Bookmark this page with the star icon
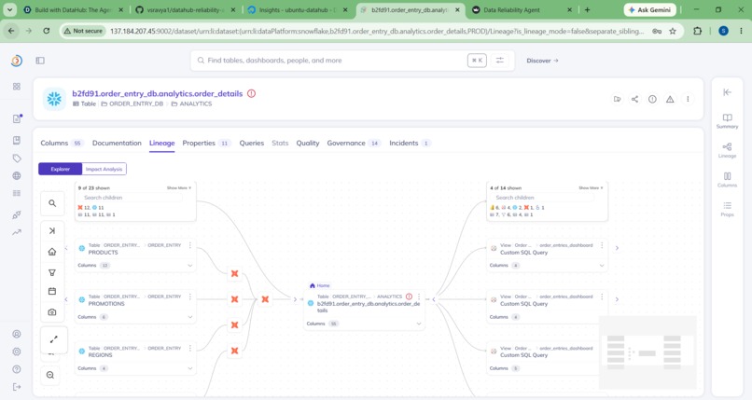 pyautogui.click(x=673, y=31)
